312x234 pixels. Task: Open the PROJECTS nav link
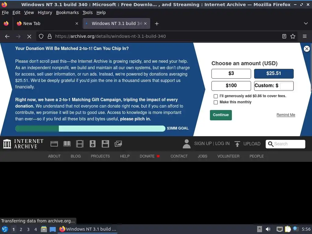pyautogui.click(x=100, y=156)
